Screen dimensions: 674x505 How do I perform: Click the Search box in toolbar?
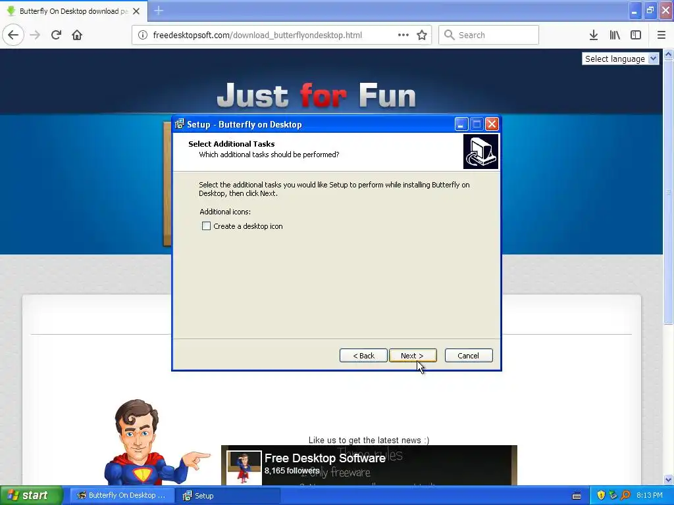pyautogui.click(x=489, y=35)
